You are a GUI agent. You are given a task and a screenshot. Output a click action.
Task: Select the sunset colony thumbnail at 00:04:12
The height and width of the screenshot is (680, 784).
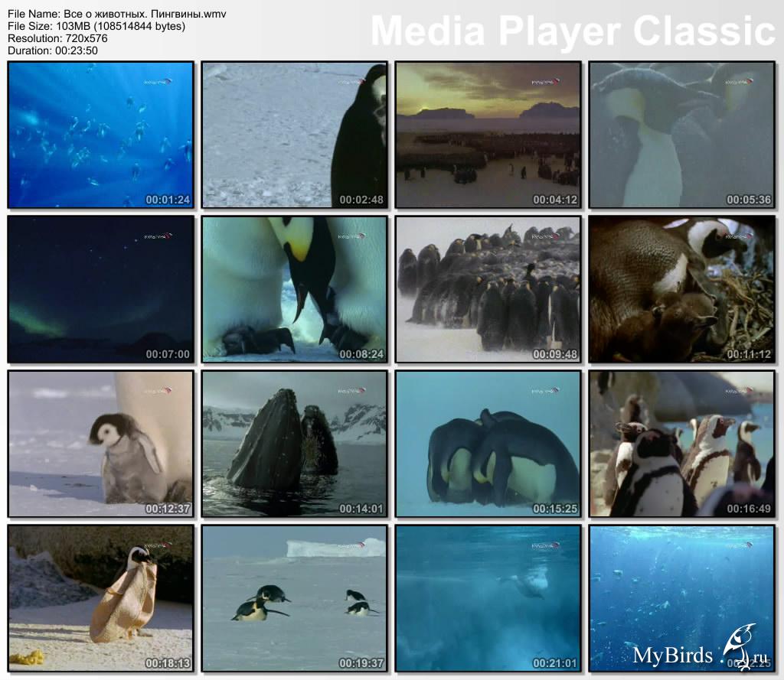click(x=488, y=135)
